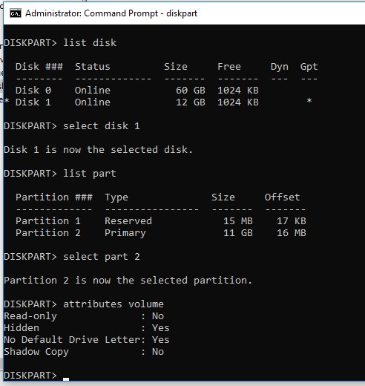Click 'Disk 1 is now the selected disk.' message
Screen dimensions: 365x386
(98, 150)
